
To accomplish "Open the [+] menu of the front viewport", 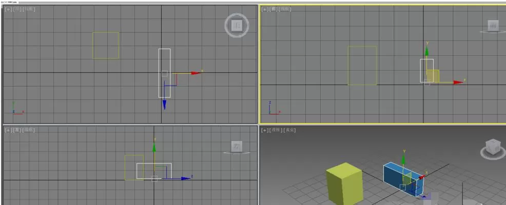I will [x=265, y=9].
